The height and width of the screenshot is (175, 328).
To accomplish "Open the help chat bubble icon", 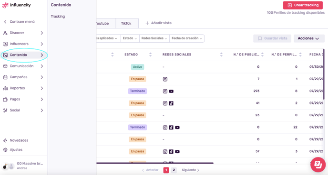I will [318, 165].
